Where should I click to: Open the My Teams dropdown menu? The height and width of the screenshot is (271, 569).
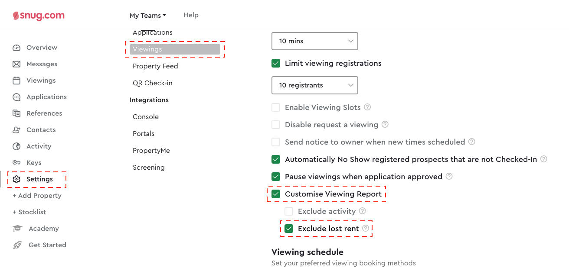point(147,16)
